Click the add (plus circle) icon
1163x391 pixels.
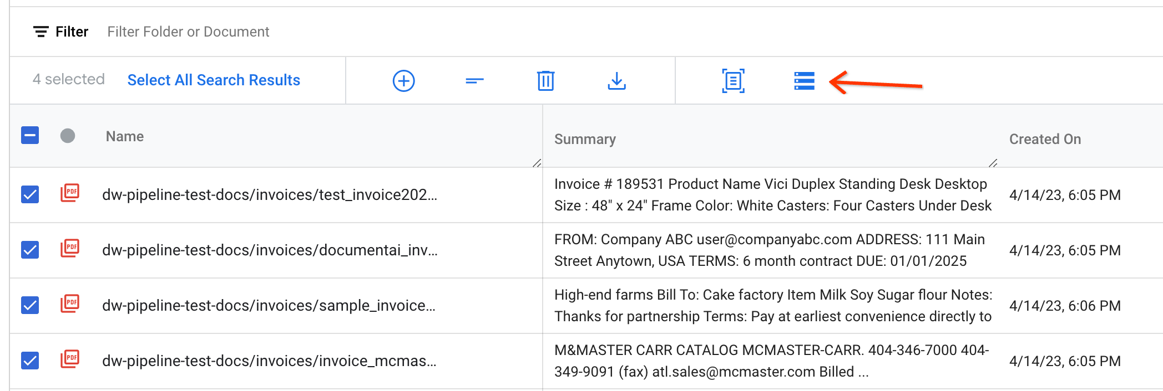(403, 81)
